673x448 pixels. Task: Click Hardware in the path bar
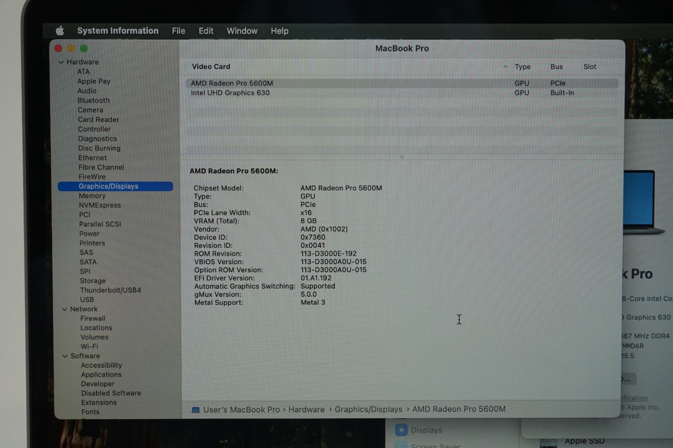coord(306,409)
